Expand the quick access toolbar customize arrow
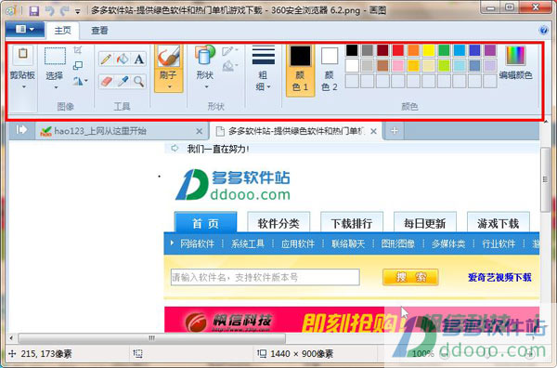557x368 pixels. pos(78,11)
